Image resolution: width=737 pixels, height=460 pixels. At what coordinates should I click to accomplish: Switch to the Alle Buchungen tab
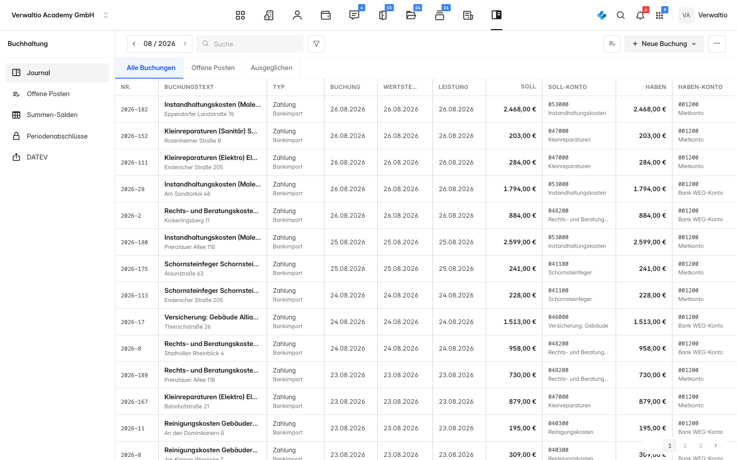coord(151,68)
